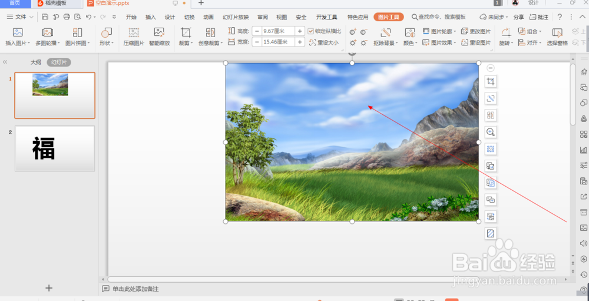The width and height of the screenshot is (589, 301).
Task: Collapse floating picture toolbar minus circle
Action: coord(491,68)
